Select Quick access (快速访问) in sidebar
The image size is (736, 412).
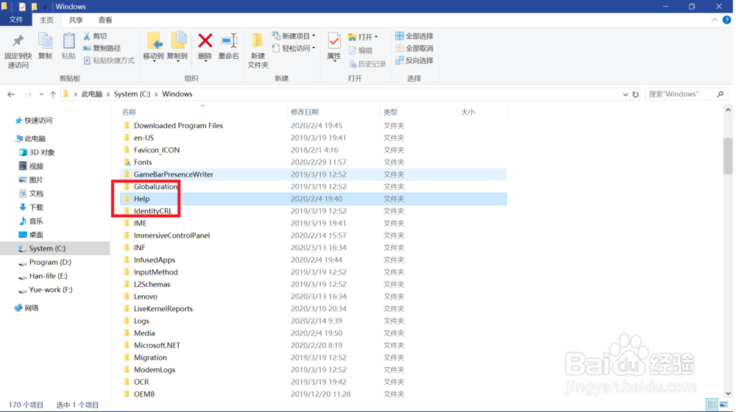[x=33, y=121]
